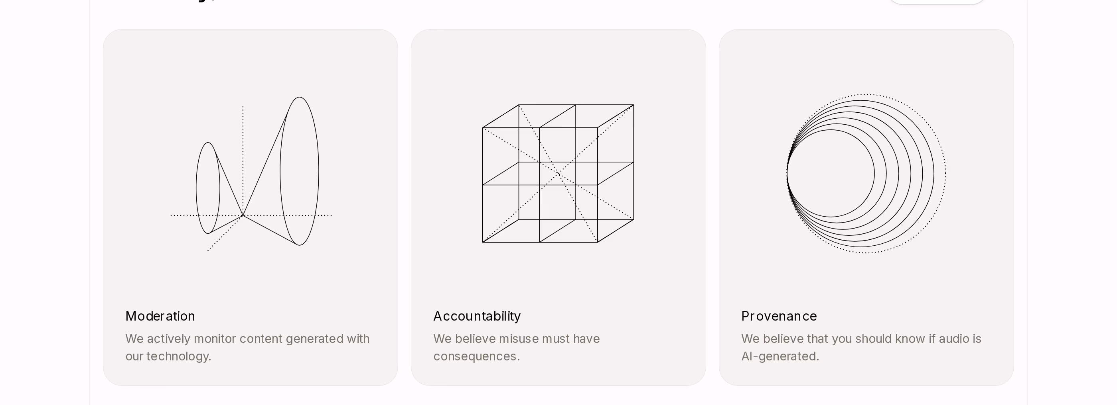1117x405 pixels.
Task: Click the wireframe cube Accountability illustration
Action: pos(558,173)
